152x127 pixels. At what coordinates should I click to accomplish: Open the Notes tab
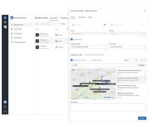pos(90,17)
